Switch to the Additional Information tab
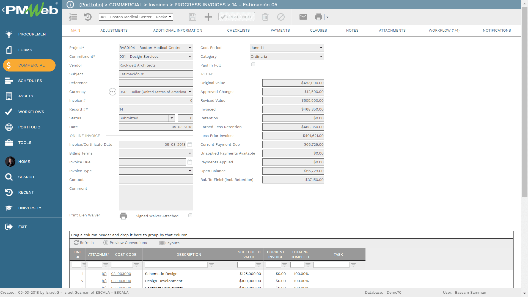This screenshot has height=297, width=528. tap(178, 31)
